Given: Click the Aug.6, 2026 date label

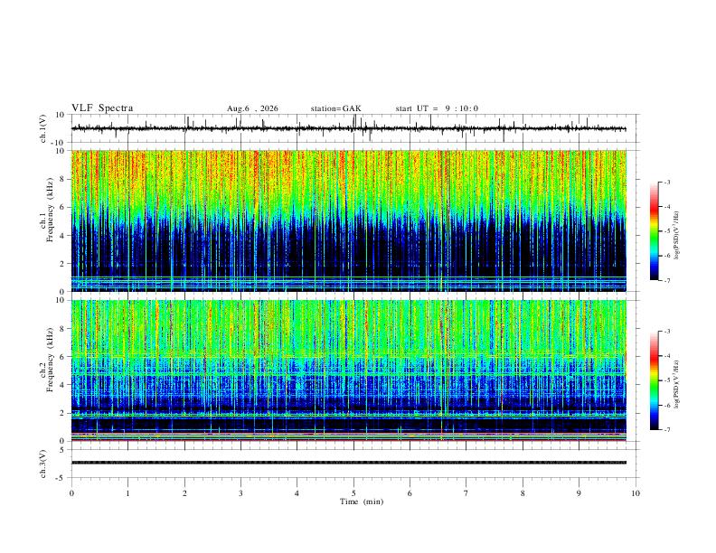Looking at the screenshot, I should [252, 108].
